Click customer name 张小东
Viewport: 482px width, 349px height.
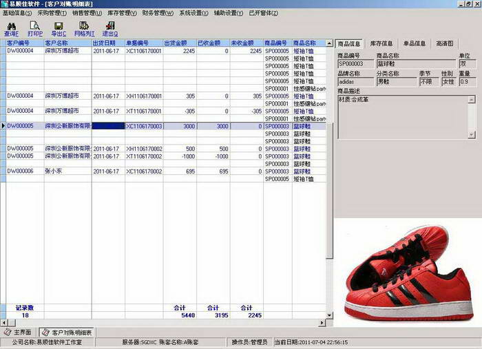[54, 171]
